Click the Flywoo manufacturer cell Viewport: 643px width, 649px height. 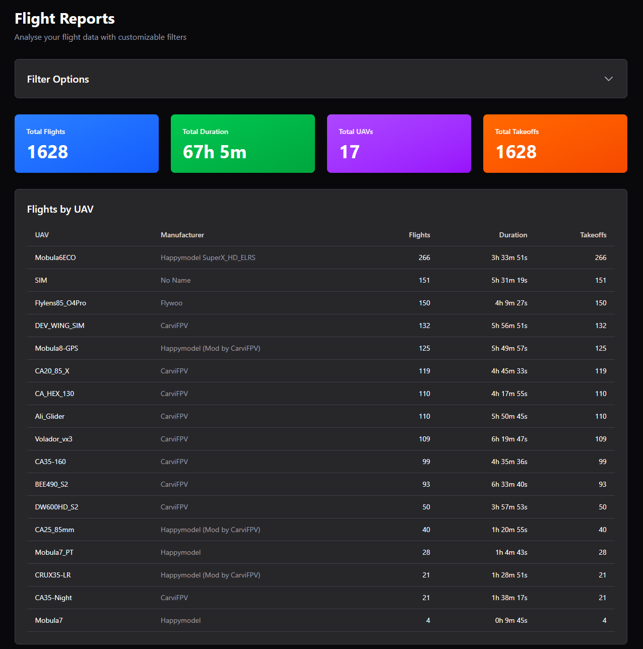(x=171, y=303)
